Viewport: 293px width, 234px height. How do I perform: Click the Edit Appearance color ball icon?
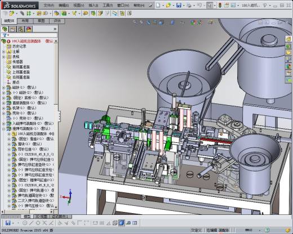(x=194, y=22)
